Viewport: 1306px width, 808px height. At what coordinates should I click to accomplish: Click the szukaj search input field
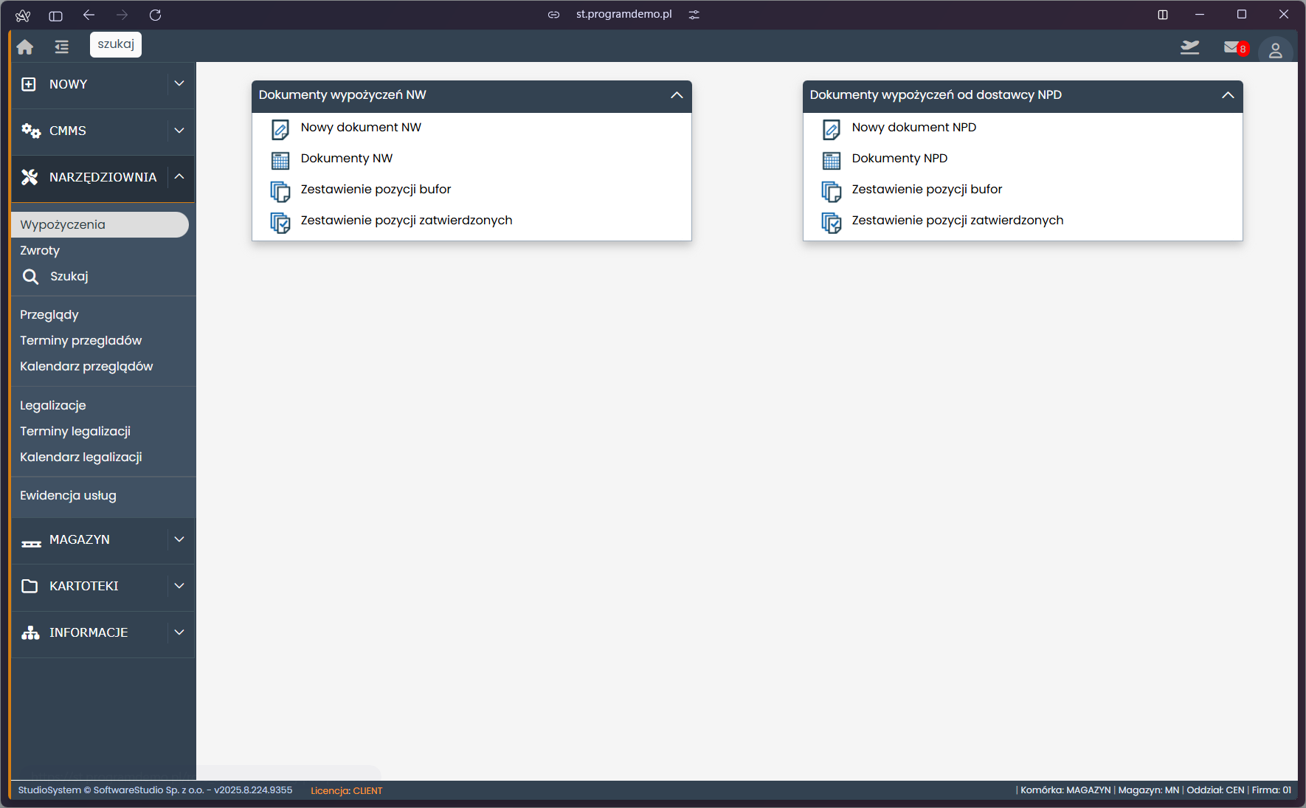(116, 44)
